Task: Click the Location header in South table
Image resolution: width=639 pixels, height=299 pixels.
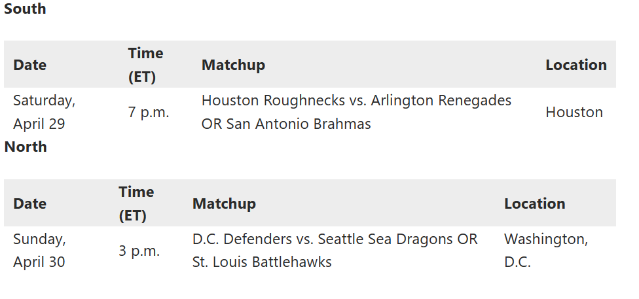Action: click(575, 65)
